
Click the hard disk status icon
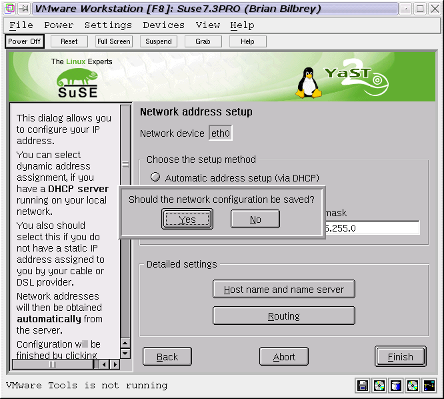coord(396,386)
